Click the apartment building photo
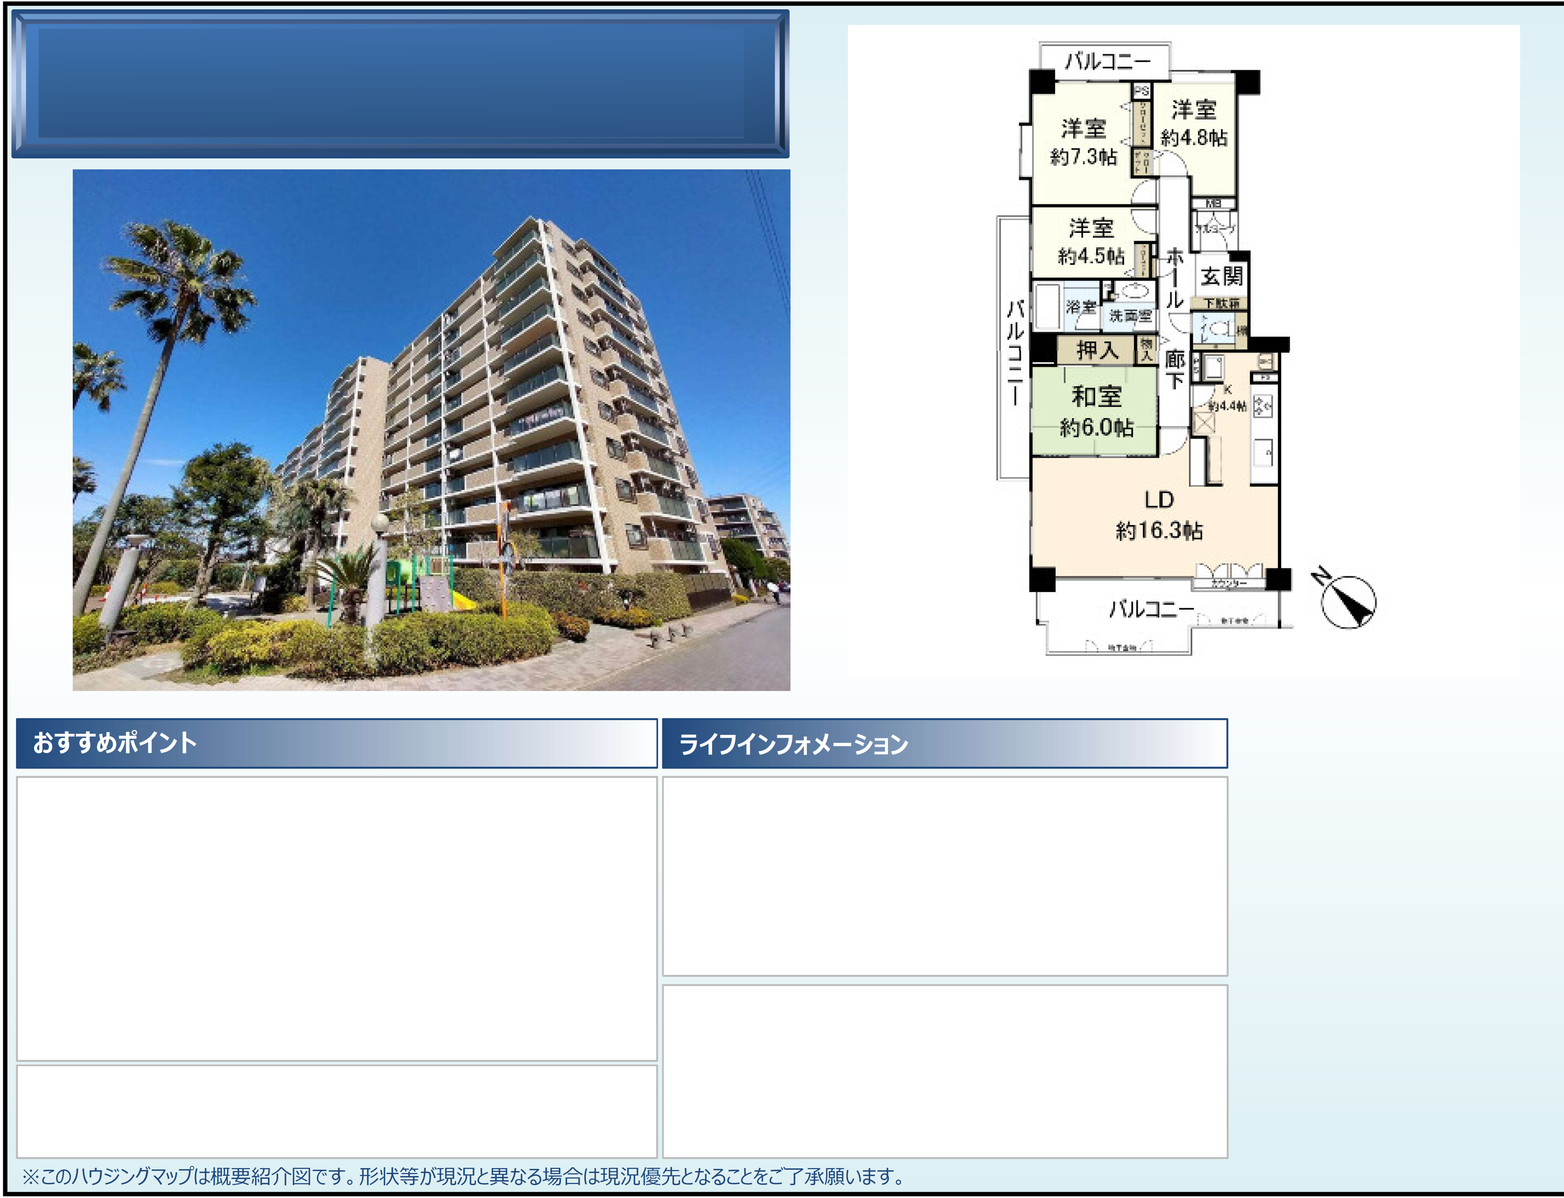 pos(431,430)
